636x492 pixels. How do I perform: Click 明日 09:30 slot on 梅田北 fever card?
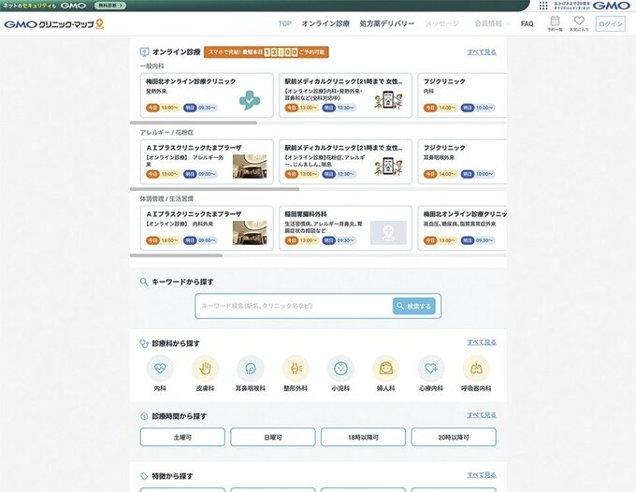pos(200,108)
